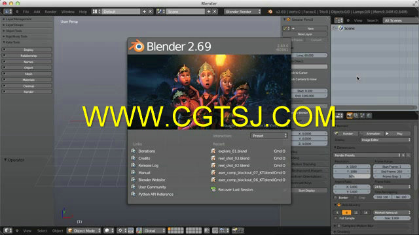Open the Window menu
This screenshot has width=419, height=235.
(x=68, y=12)
